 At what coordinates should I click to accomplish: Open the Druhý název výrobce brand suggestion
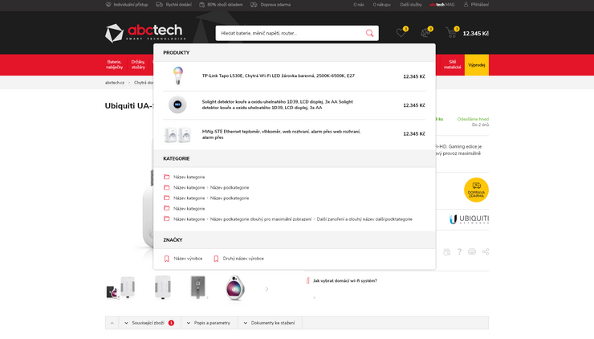242,259
